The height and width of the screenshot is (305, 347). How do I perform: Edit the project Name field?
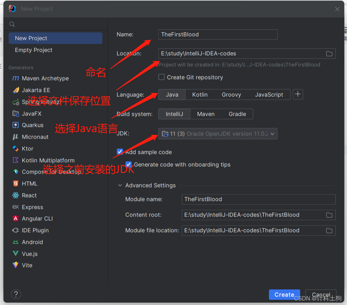[x=218, y=34]
